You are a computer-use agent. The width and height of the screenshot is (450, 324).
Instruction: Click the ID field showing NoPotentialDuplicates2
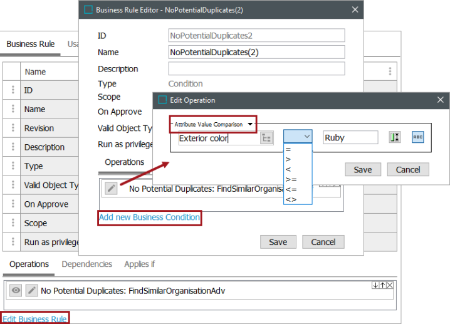pyautogui.click(x=256, y=36)
